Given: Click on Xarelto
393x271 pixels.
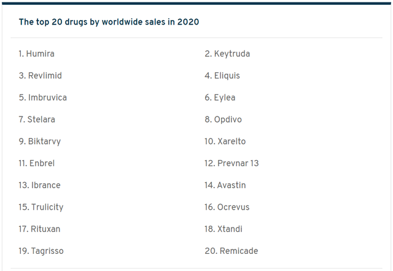Looking at the screenshot, I should [225, 142].
